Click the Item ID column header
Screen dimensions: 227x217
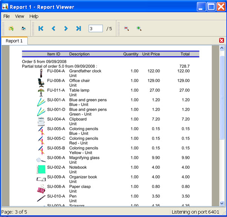[x=53, y=54]
